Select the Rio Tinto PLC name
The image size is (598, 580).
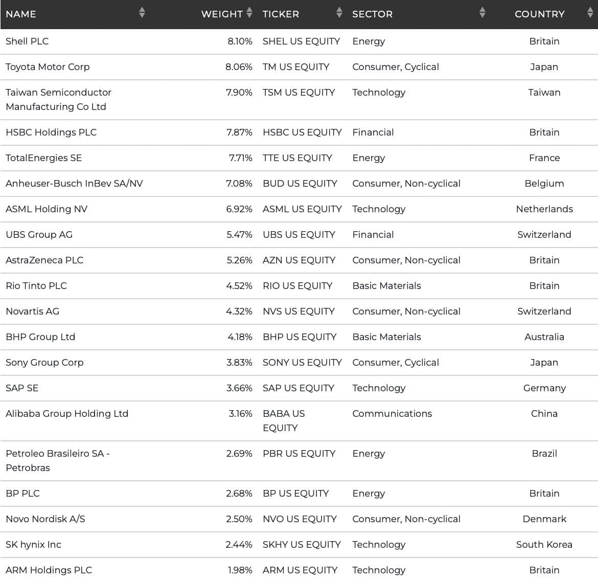coord(36,286)
